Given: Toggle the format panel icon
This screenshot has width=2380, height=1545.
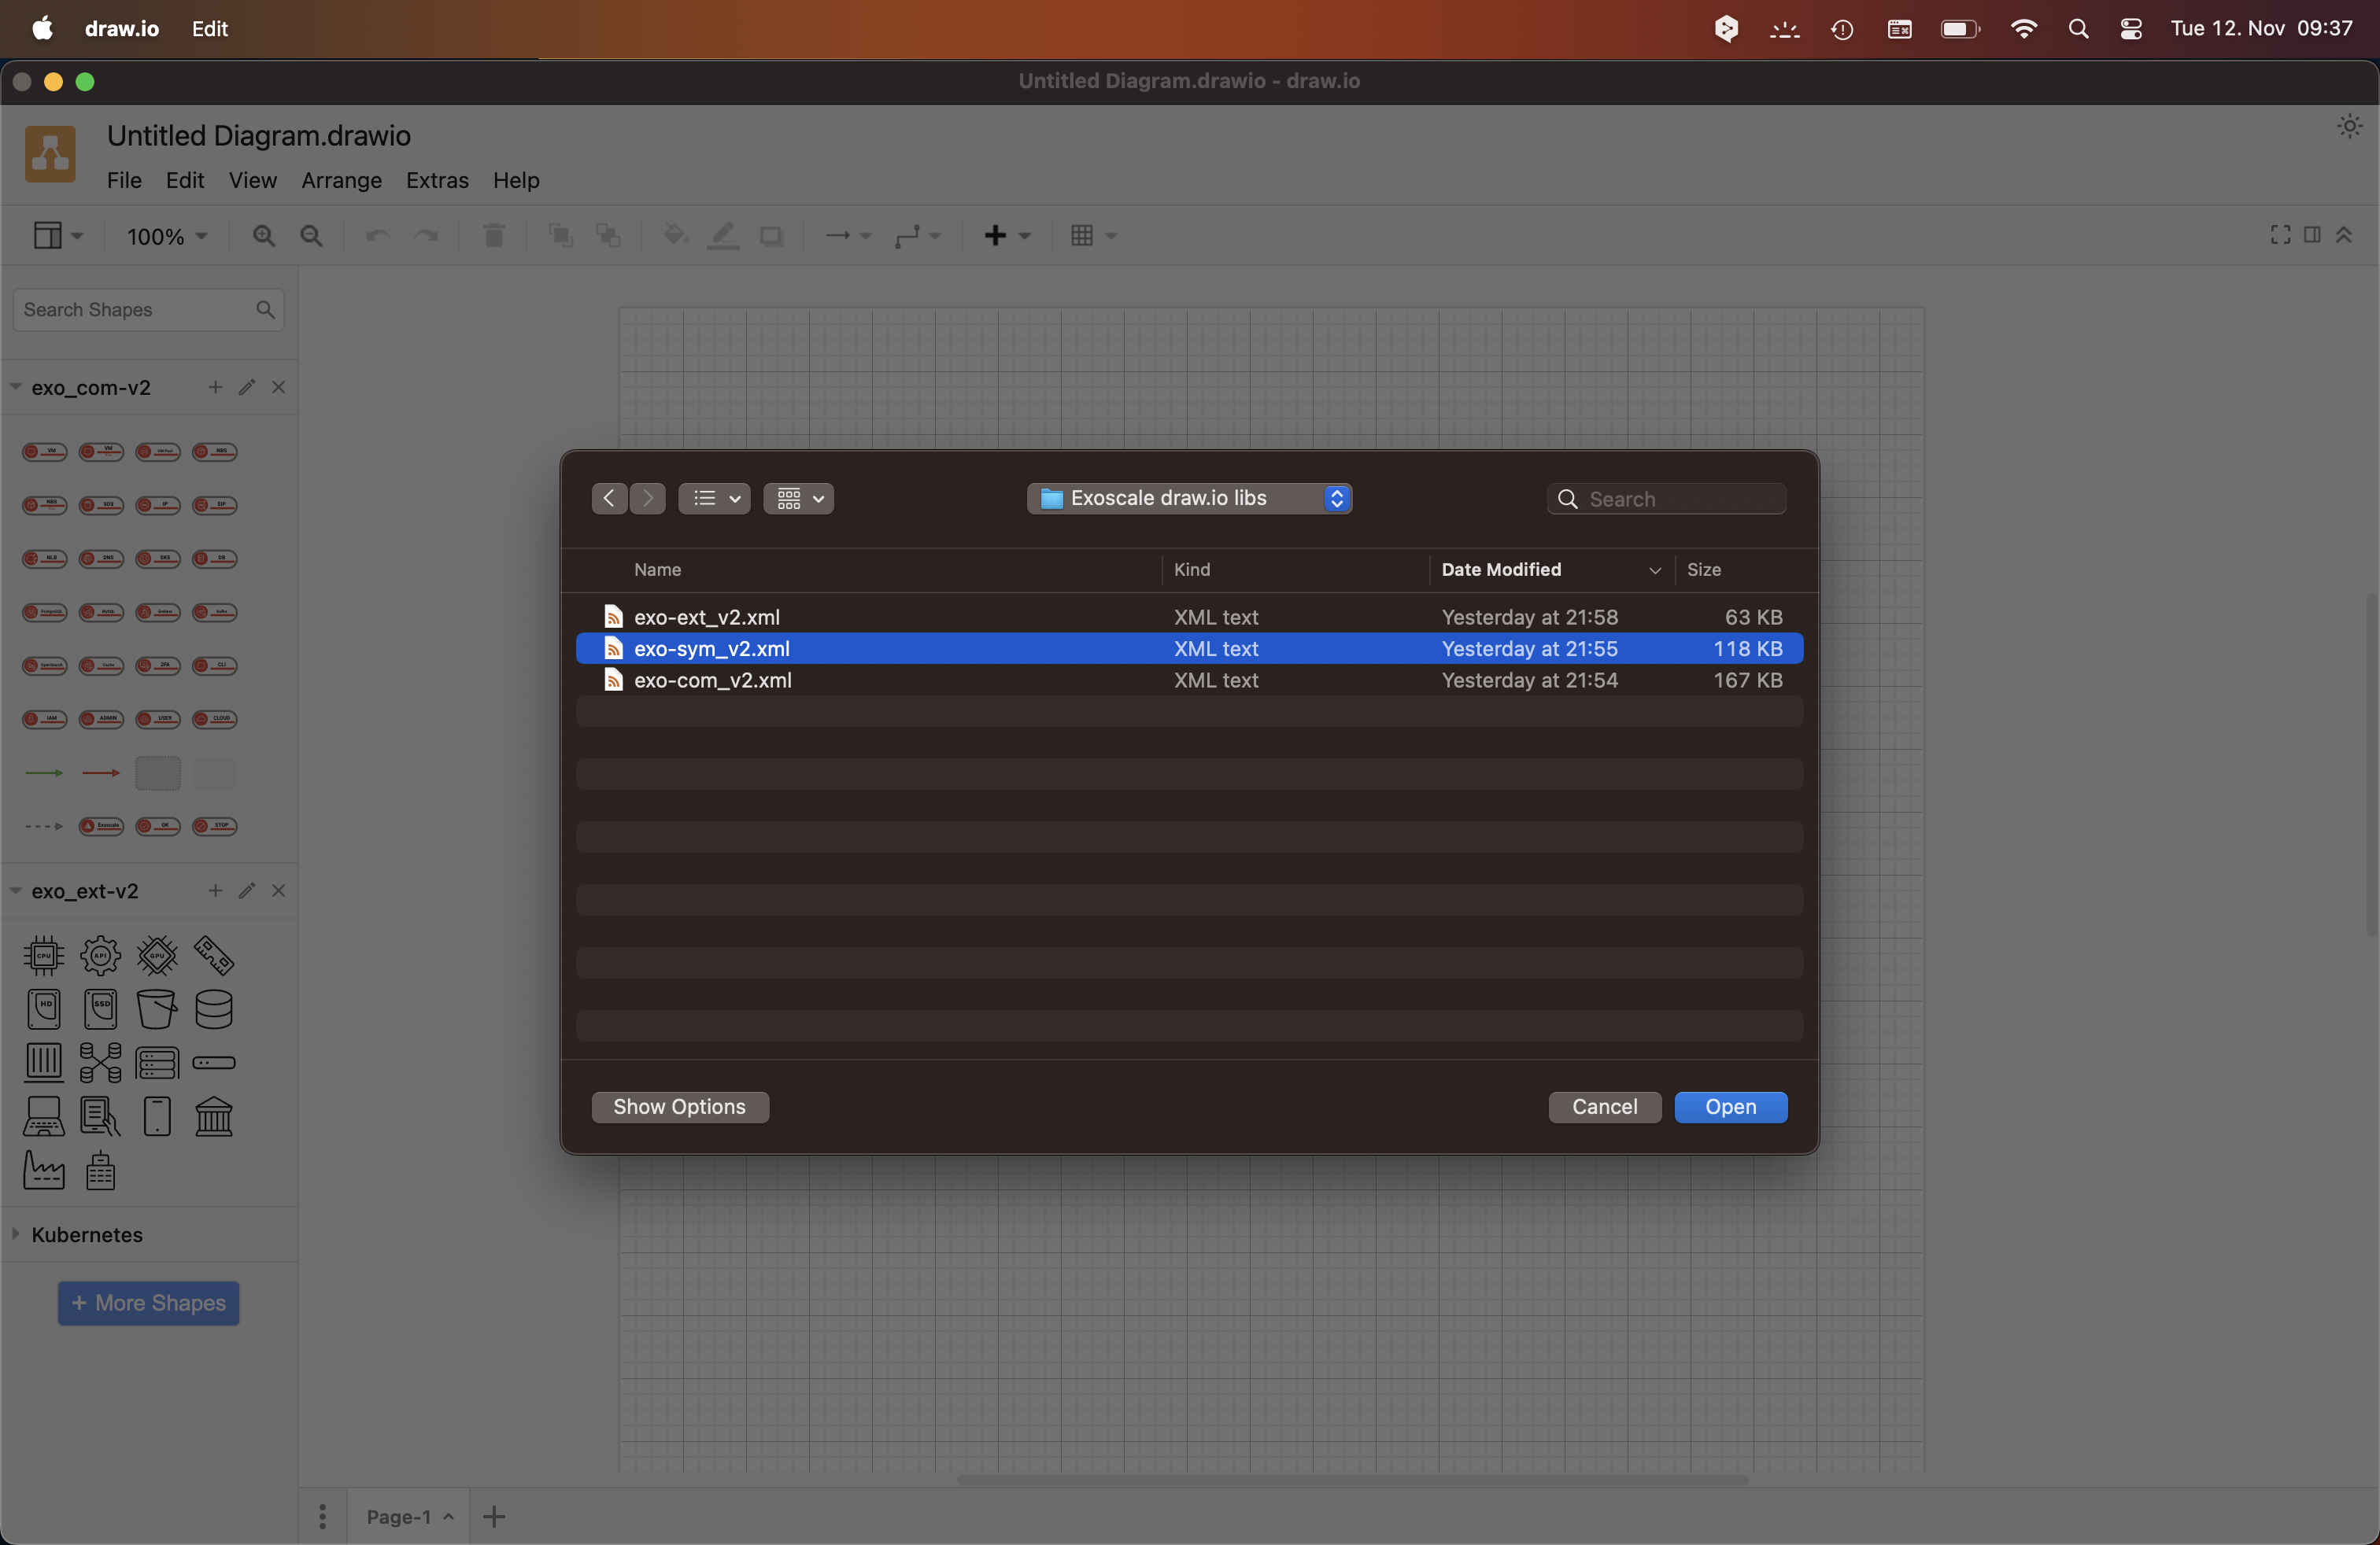Looking at the screenshot, I should (x=2312, y=235).
